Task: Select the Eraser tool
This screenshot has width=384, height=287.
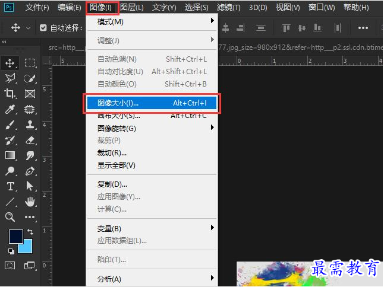Action: point(30,140)
